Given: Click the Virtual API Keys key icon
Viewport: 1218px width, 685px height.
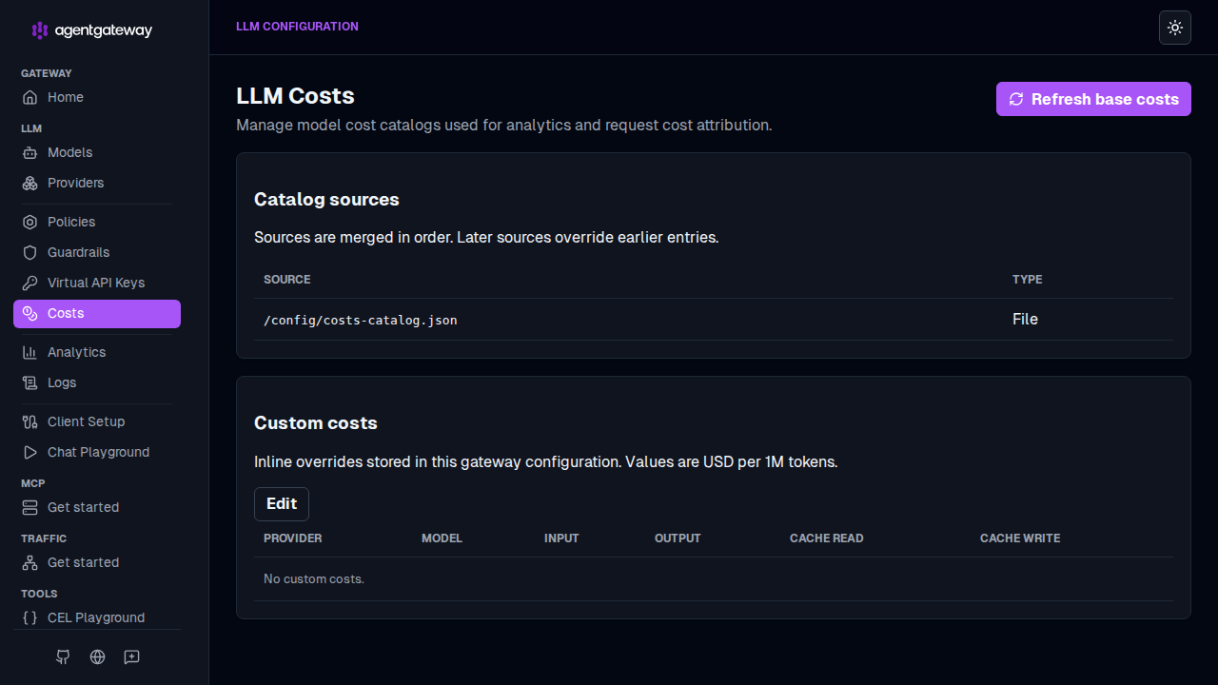Looking at the screenshot, I should coord(29,283).
